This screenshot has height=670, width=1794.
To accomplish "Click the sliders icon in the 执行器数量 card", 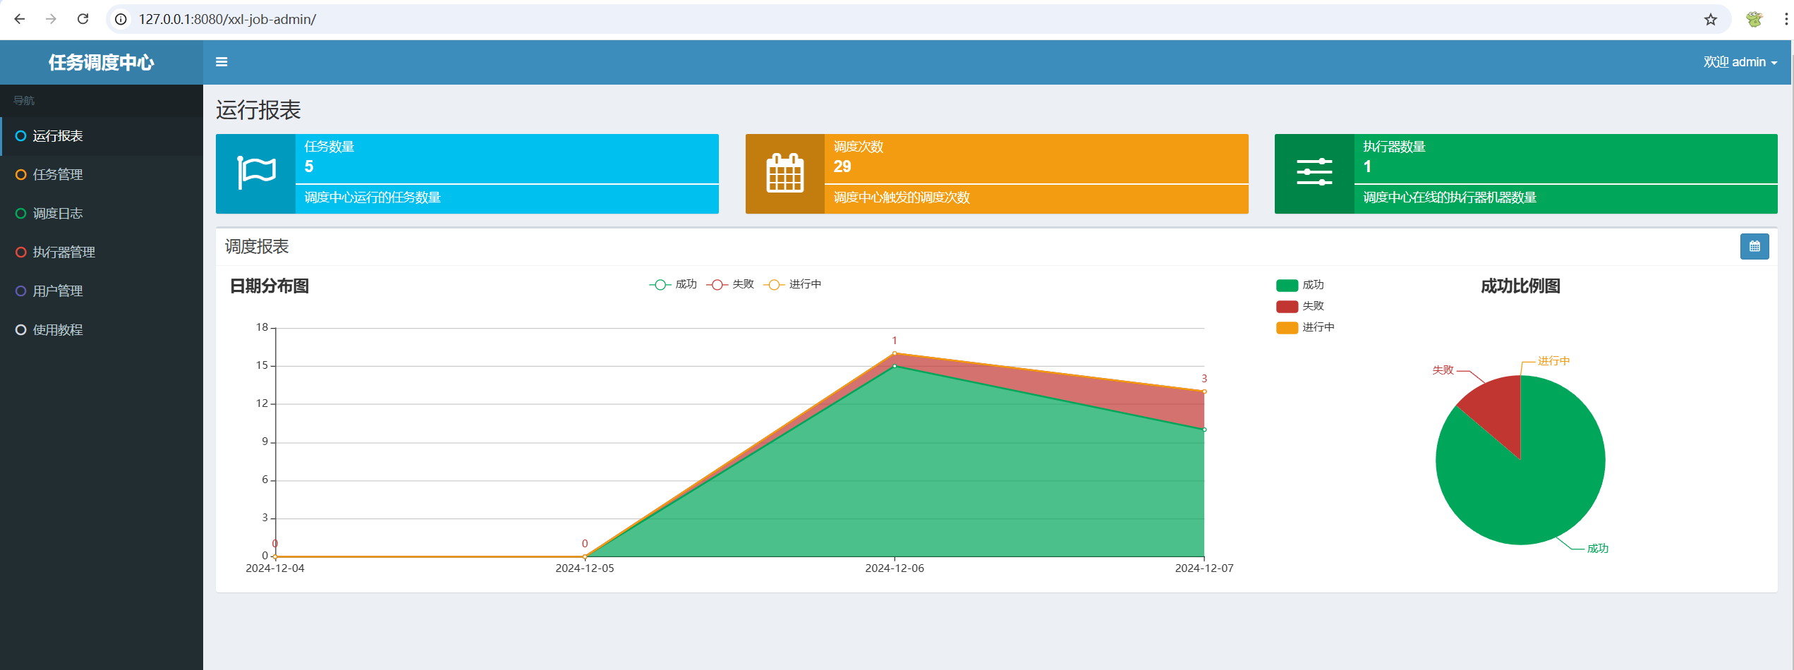I will coord(1314,173).
